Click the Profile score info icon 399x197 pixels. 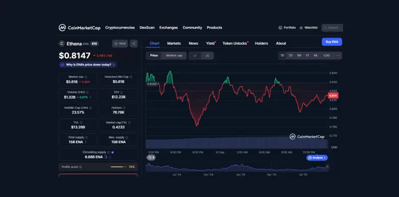pyautogui.click(x=81, y=167)
